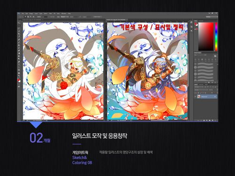Select the Spot Healing Brush tool
The width and height of the screenshot is (235, 176).
pos(19,40)
